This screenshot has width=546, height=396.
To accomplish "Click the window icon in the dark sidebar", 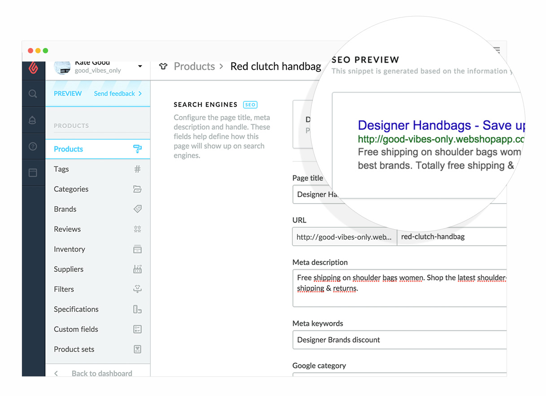I will pos(33,173).
